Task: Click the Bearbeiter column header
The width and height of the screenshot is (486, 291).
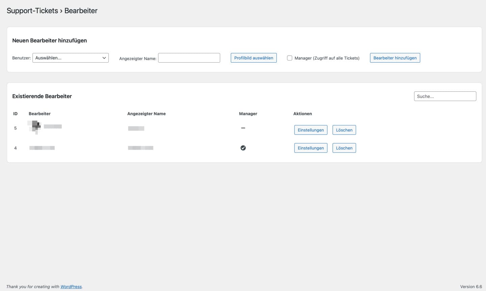Action: tap(39, 114)
